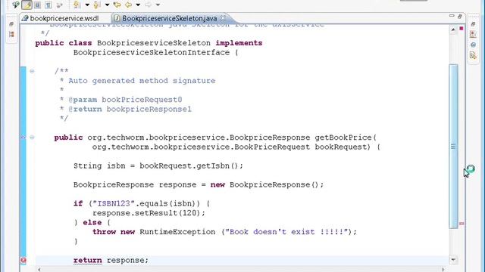
Task: Click the red error square atop overview ruler
Action: pos(462,29)
